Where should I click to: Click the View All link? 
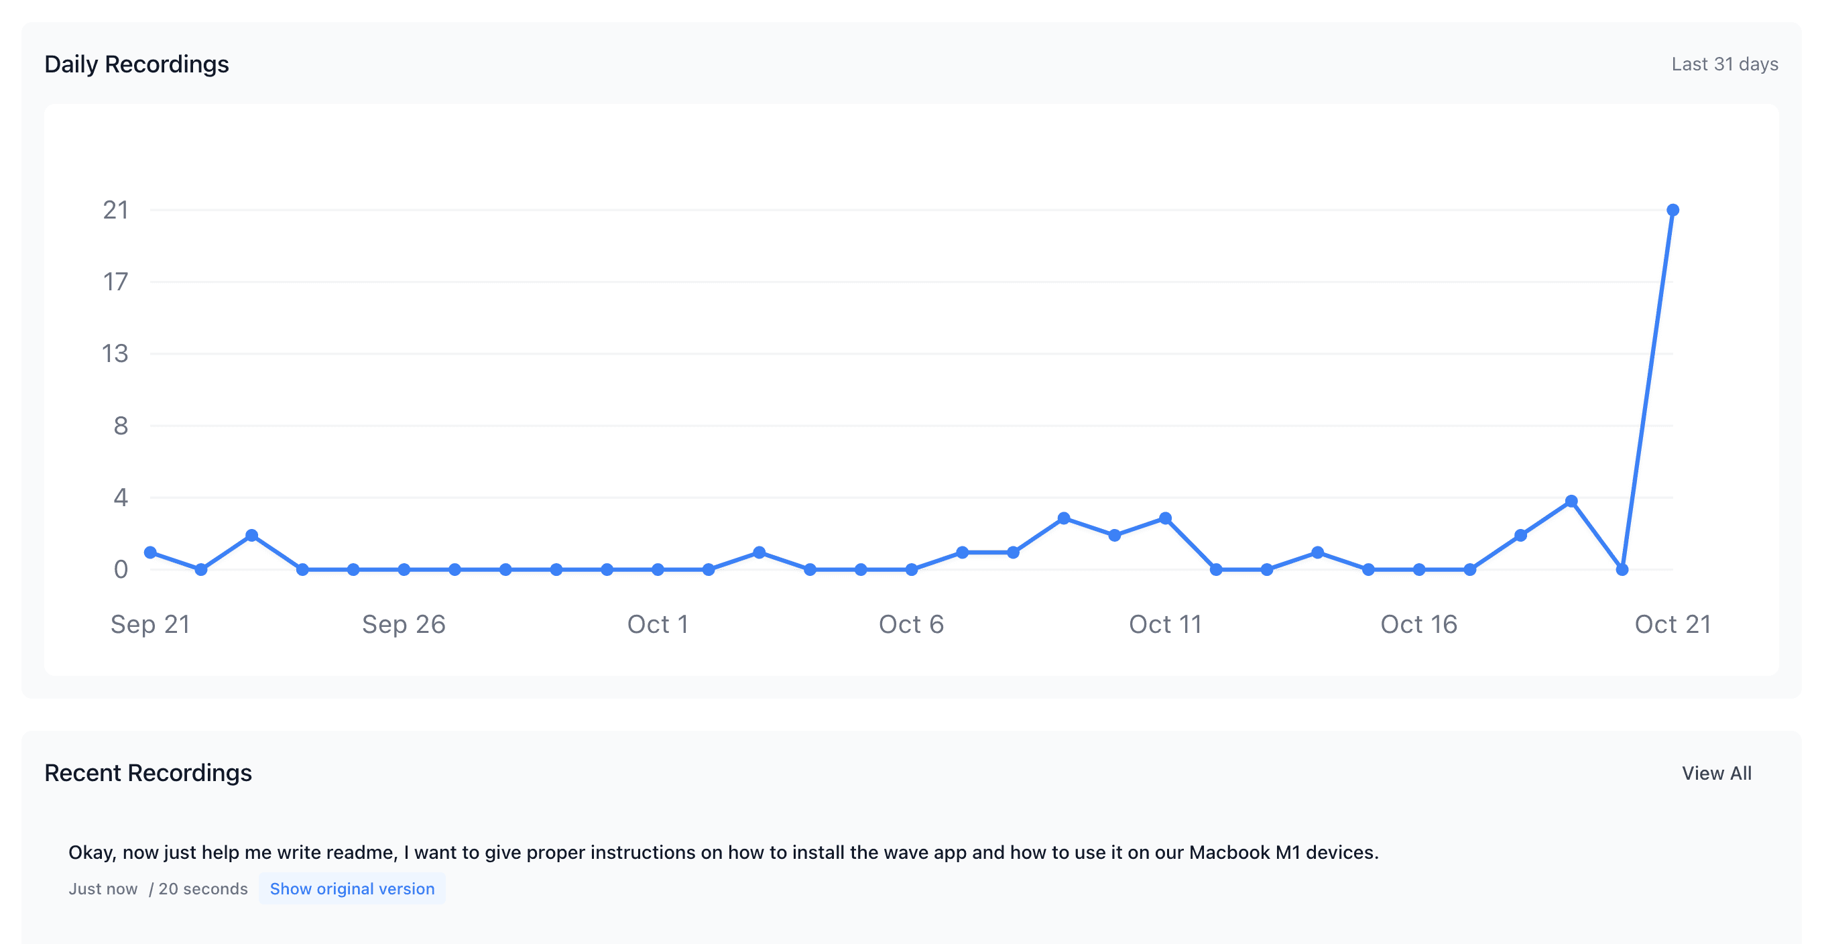(1716, 774)
